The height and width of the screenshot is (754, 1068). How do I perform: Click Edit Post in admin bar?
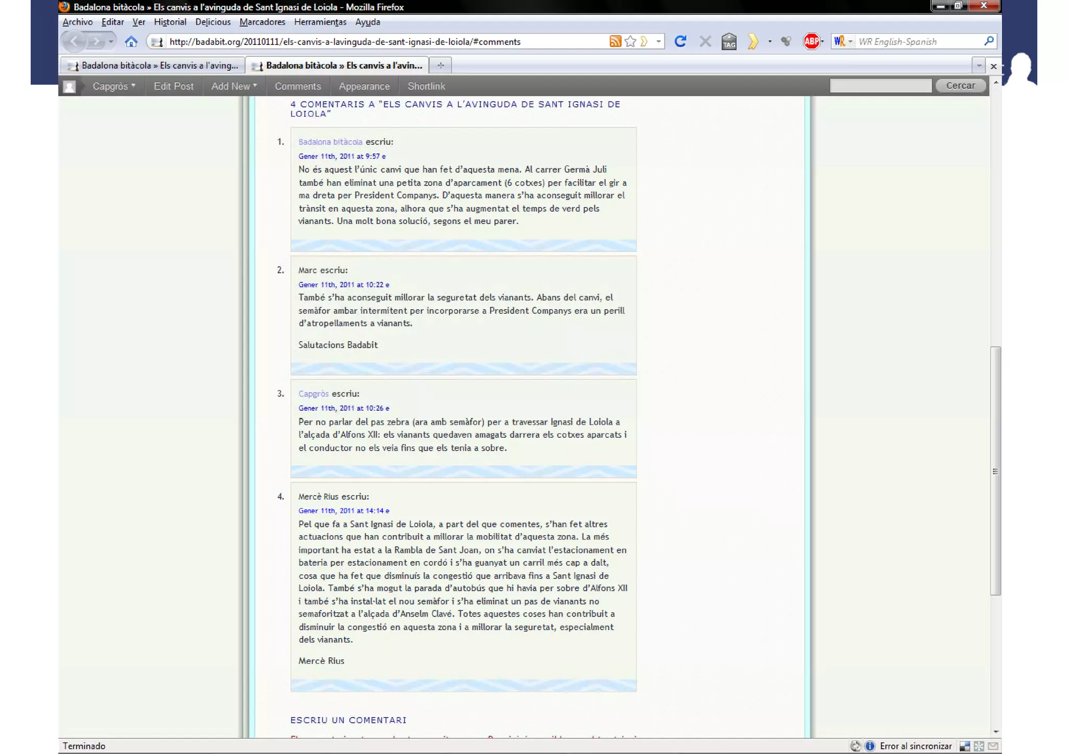pyautogui.click(x=173, y=86)
